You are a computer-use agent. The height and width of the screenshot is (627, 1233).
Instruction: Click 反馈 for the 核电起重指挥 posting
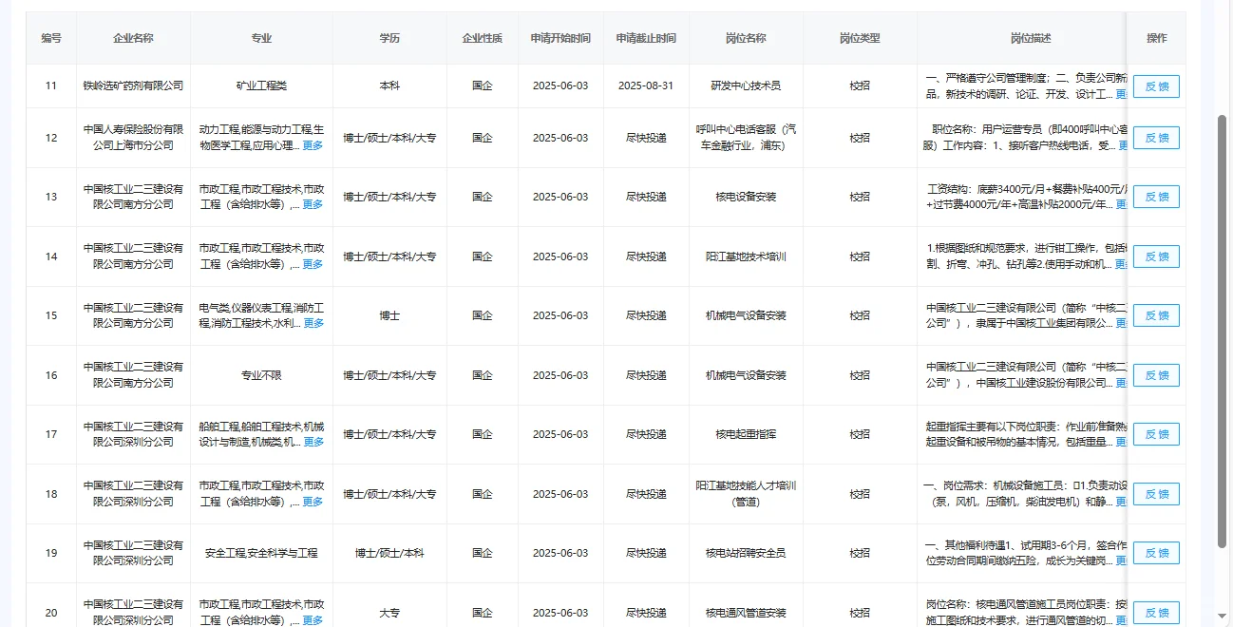coord(1155,433)
